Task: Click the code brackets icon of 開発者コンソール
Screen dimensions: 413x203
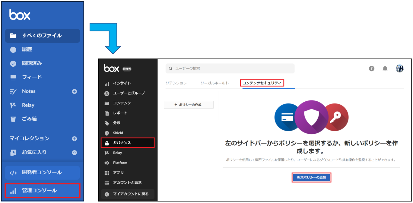Action: pos(13,173)
